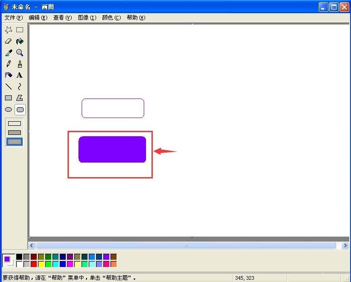Choose the straight Line tool
Image resolution: width=351 pixels, height=282 pixels.
pyautogui.click(x=9, y=86)
